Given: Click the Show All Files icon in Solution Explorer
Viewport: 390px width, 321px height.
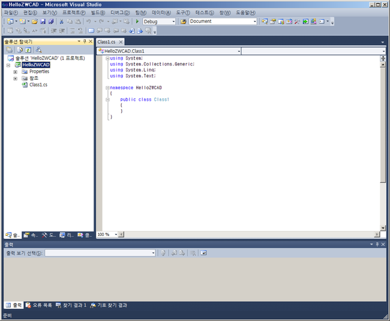Looking at the screenshot, I should [x=20, y=50].
